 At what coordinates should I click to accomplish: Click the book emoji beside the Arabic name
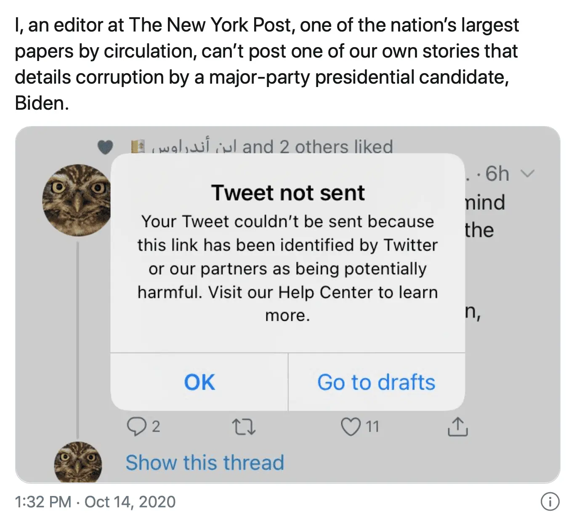click(x=138, y=147)
